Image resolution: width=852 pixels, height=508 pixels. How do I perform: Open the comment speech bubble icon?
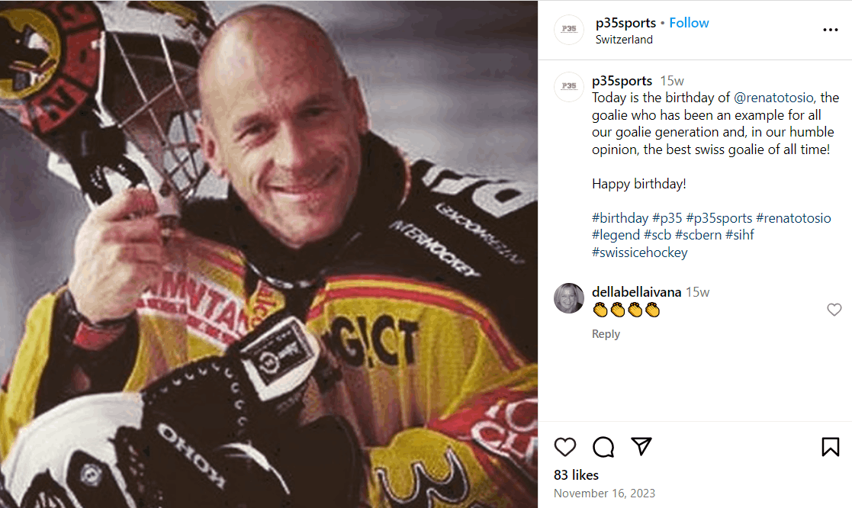[x=603, y=447]
